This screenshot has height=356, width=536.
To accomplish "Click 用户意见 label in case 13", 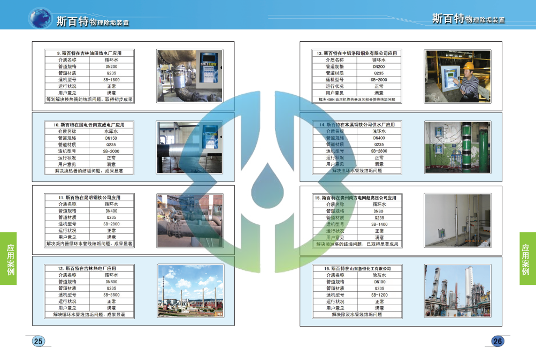I will click(x=334, y=93).
